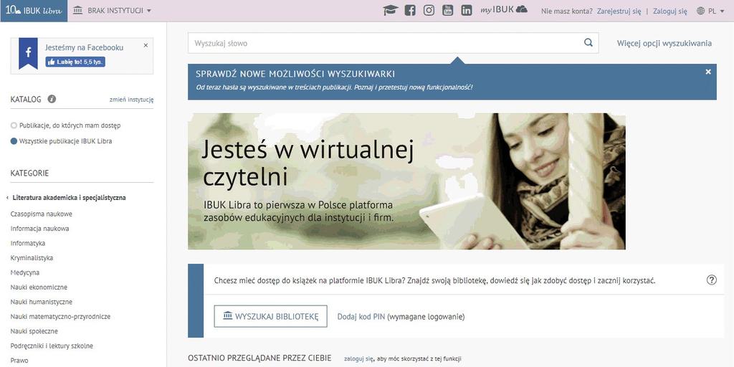Open the LinkedIn icon in the header
This screenshot has width=734, height=367.
(466, 10)
